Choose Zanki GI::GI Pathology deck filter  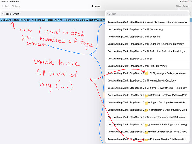(x=147, y=66)
